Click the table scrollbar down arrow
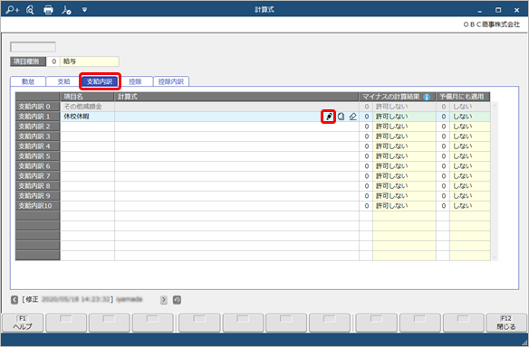 [495, 258]
